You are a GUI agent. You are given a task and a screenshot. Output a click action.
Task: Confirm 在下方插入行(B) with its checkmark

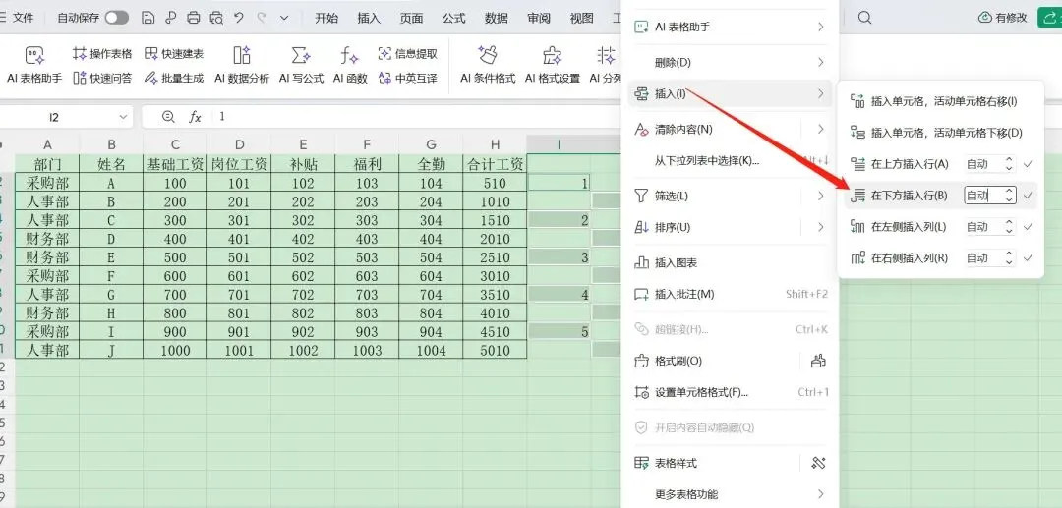pos(1029,196)
